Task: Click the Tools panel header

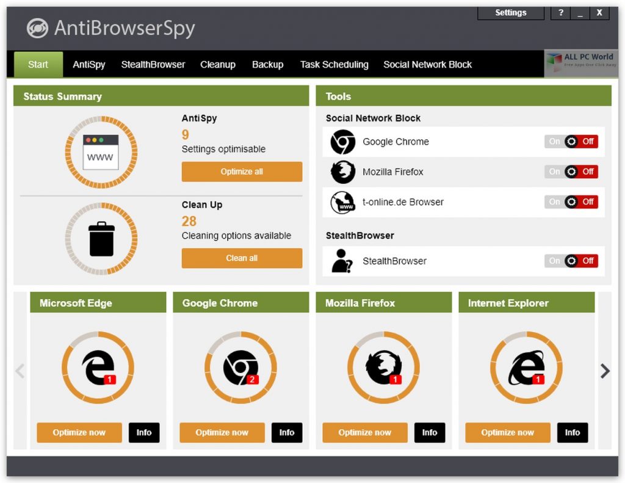Action: [x=464, y=96]
